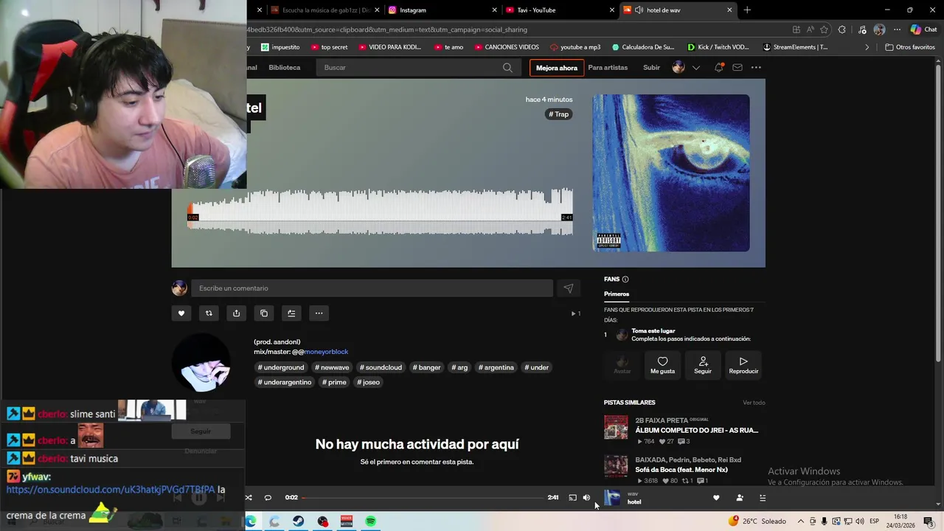Follow the artist from player bar icon
The height and width of the screenshot is (531, 944).
click(x=740, y=498)
